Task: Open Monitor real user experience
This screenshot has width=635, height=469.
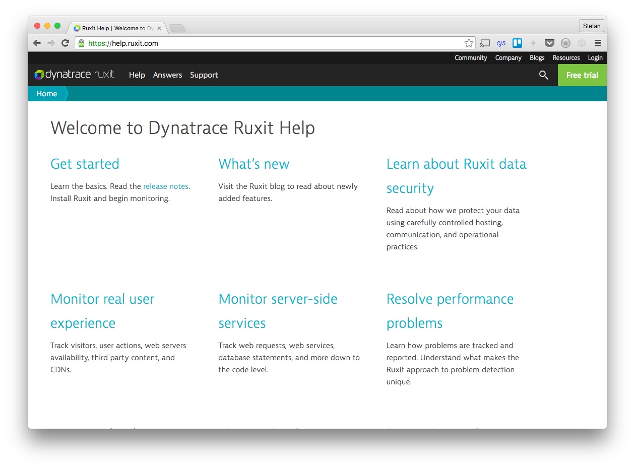Action: coord(102,311)
